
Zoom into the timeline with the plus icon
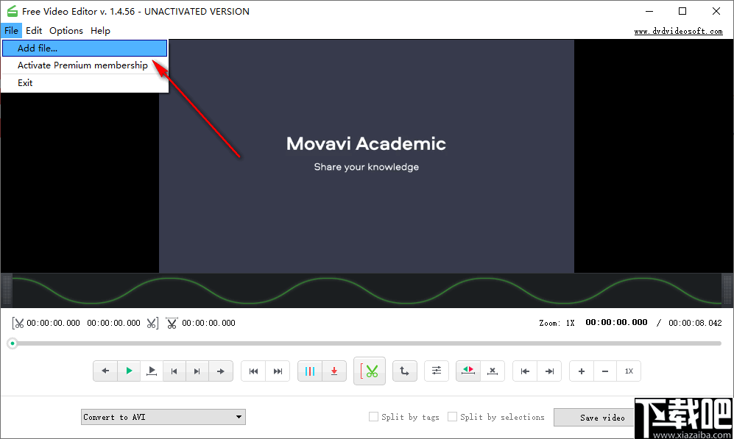pyautogui.click(x=581, y=371)
